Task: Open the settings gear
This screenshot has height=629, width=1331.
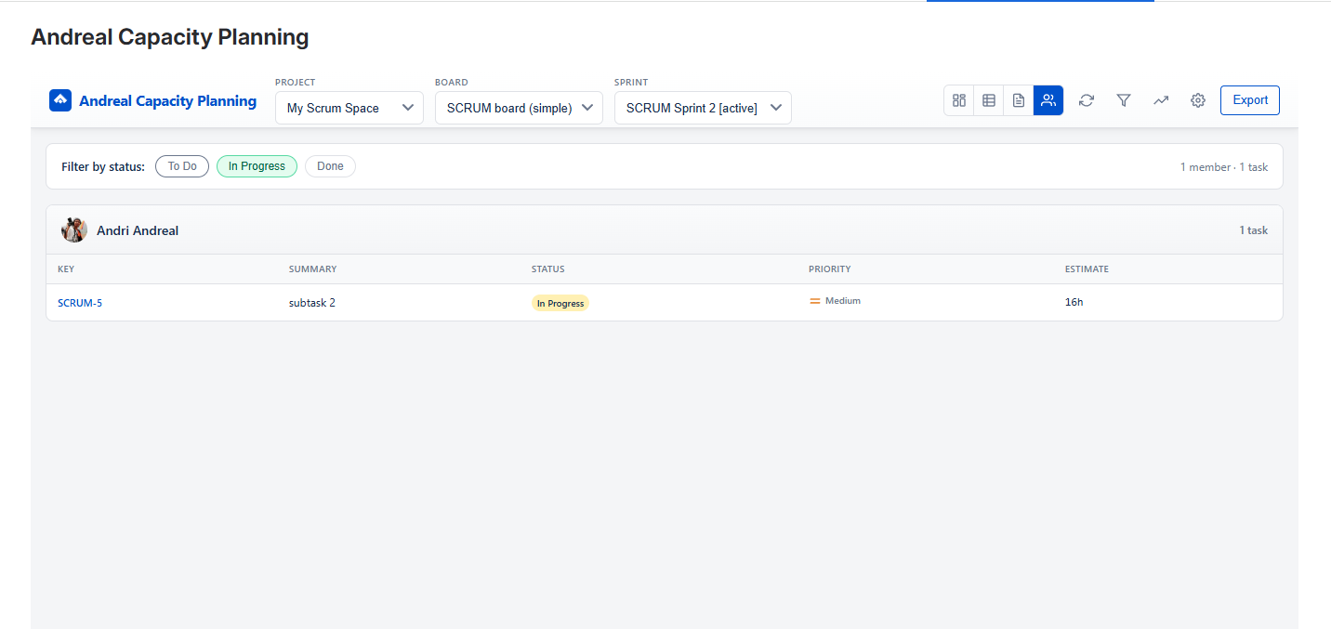Action: click(1197, 100)
